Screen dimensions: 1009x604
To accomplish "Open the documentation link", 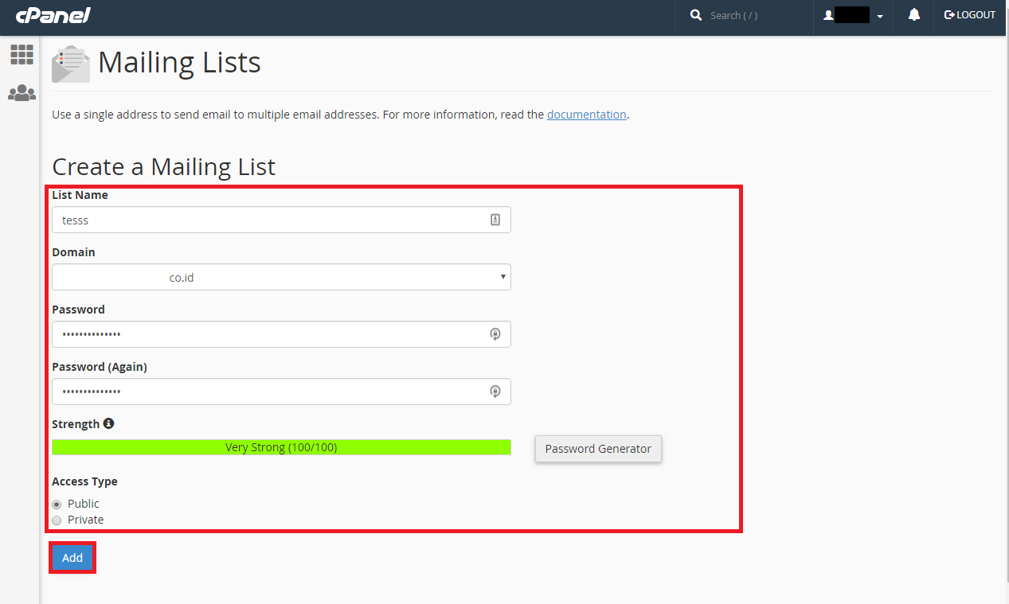I will coord(586,115).
